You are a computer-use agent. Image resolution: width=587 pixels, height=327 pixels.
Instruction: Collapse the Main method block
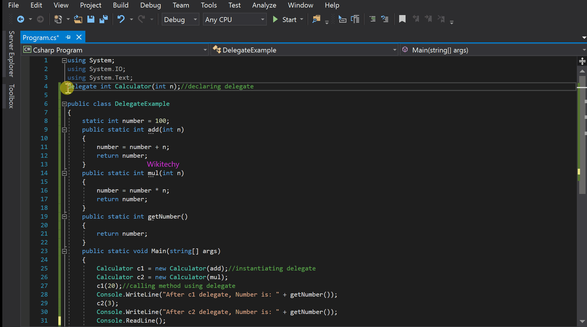click(x=64, y=251)
